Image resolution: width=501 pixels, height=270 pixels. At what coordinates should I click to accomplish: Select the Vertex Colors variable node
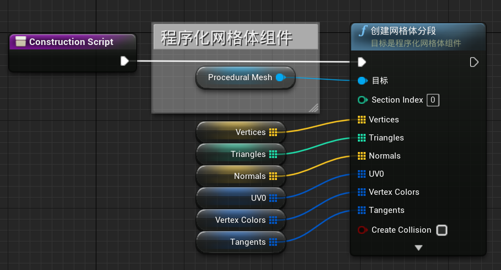tap(241, 220)
